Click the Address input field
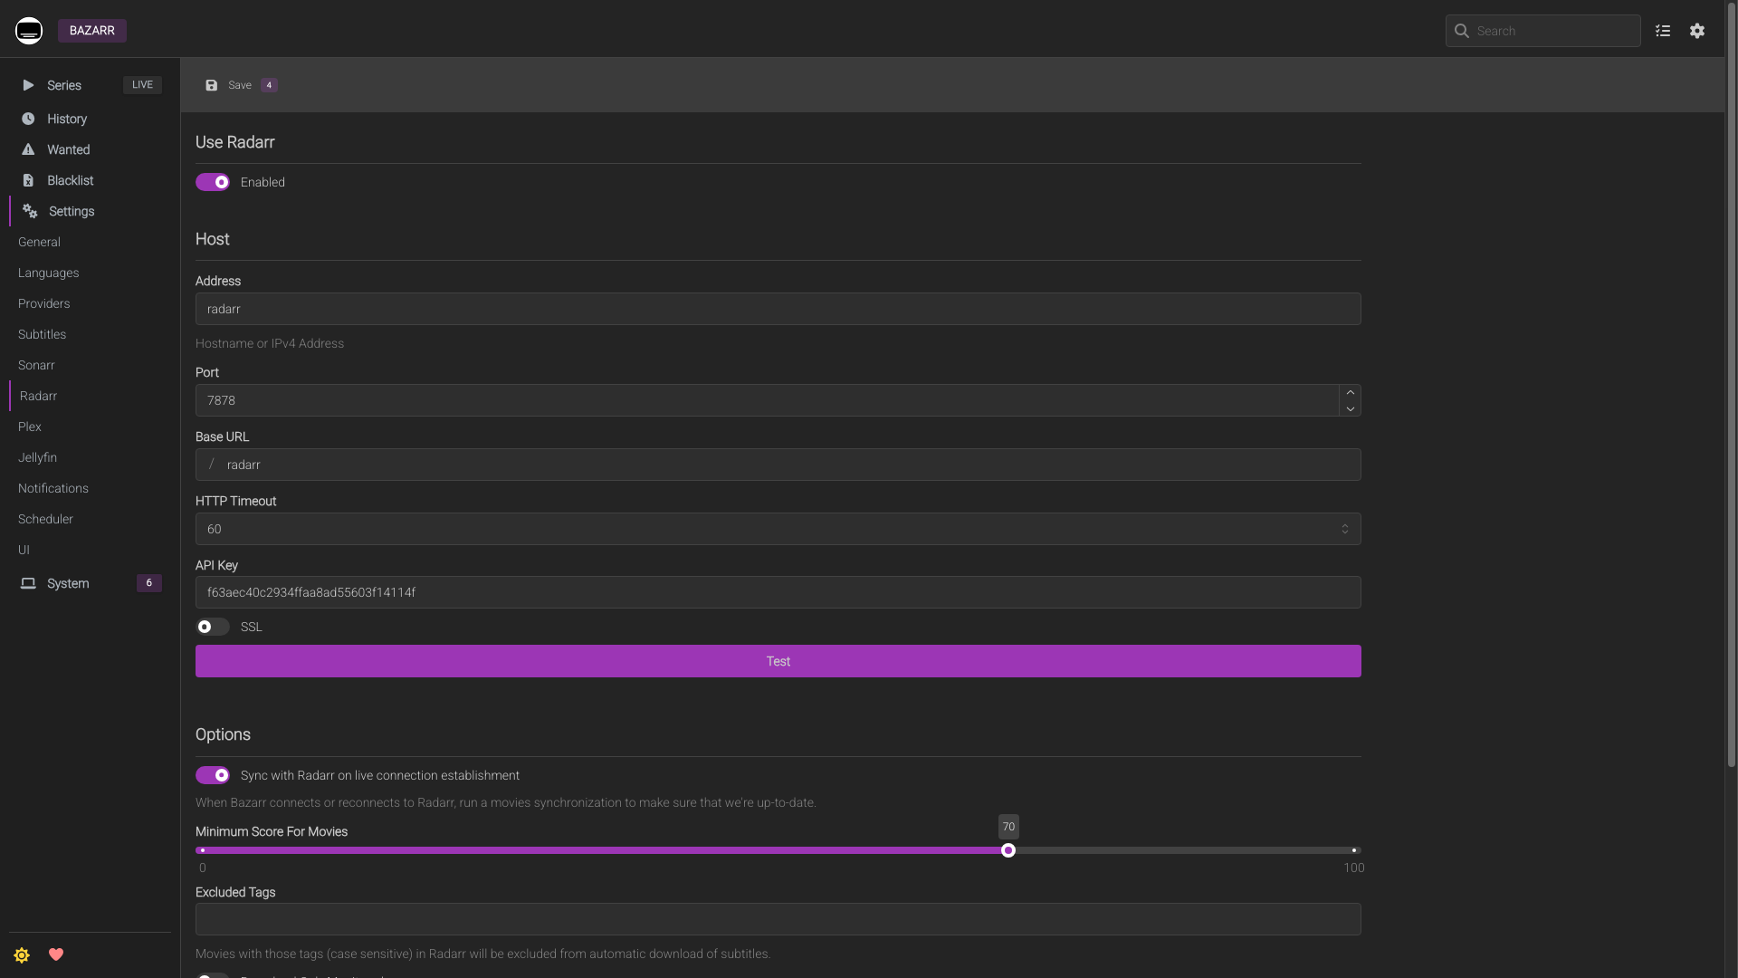The height and width of the screenshot is (978, 1738). pyautogui.click(x=778, y=309)
